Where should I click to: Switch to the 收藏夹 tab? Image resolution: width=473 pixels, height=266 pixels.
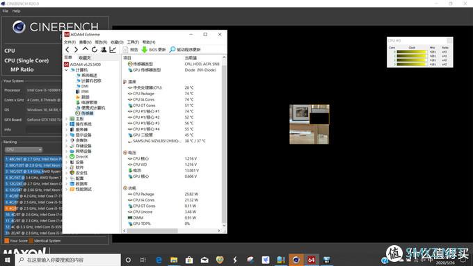tap(85, 58)
